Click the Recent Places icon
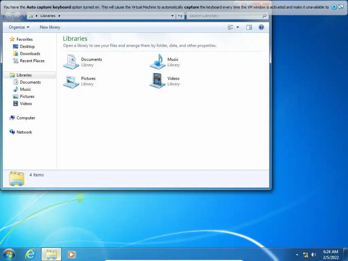This screenshot has height=261, width=348. point(16,60)
